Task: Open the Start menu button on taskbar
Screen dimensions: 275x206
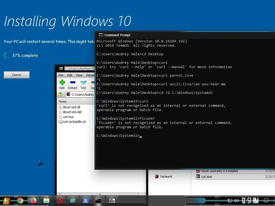Action: click(x=6, y=201)
